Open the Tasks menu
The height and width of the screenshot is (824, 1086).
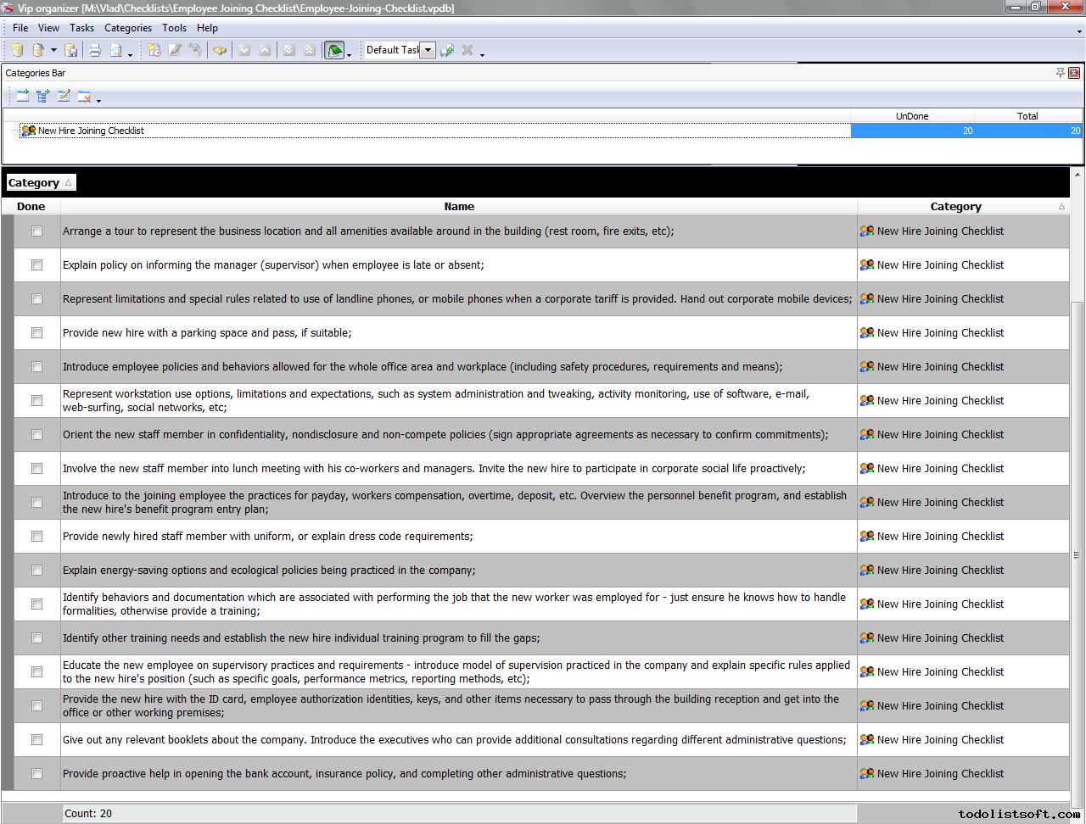[81, 28]
